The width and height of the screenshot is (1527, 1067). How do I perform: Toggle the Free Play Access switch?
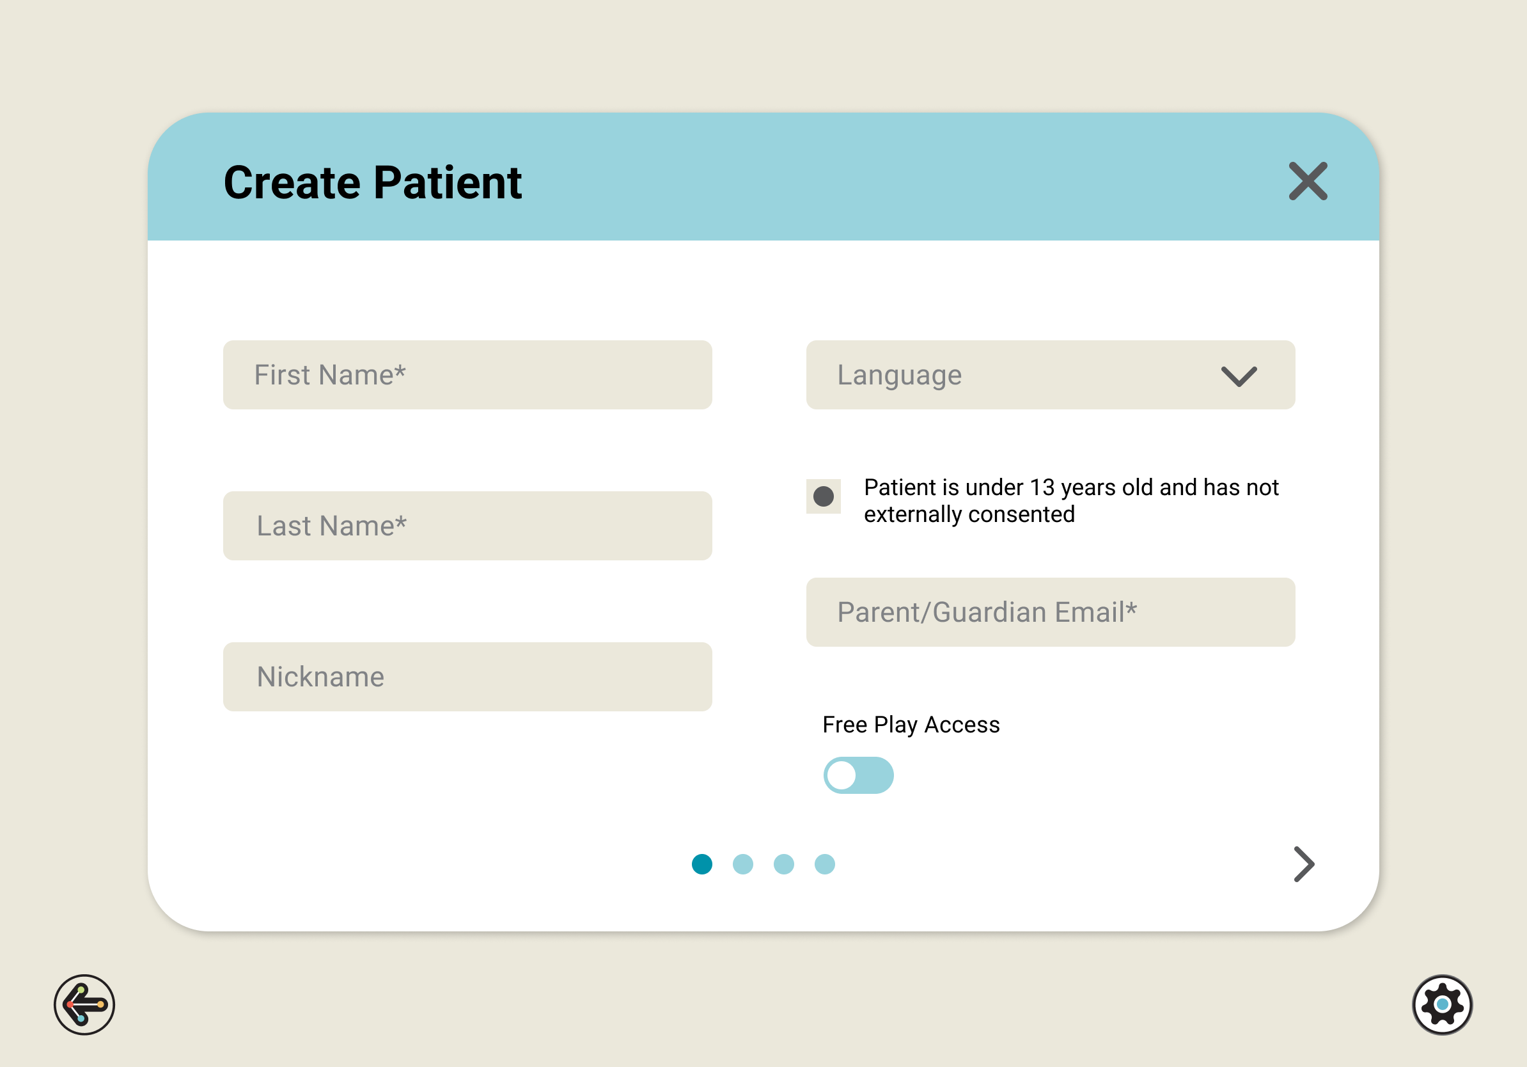(x=858, y=775)
